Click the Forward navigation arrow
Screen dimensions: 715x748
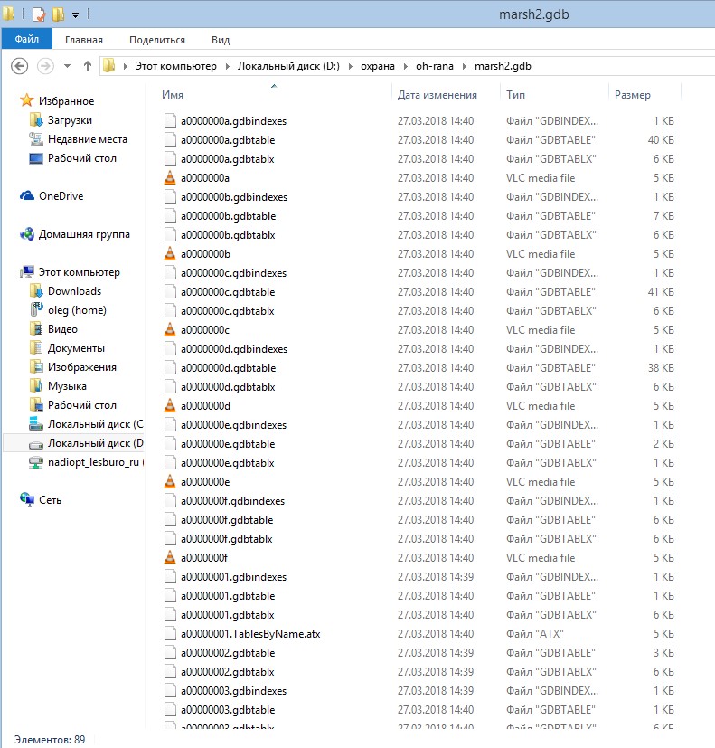46,66
